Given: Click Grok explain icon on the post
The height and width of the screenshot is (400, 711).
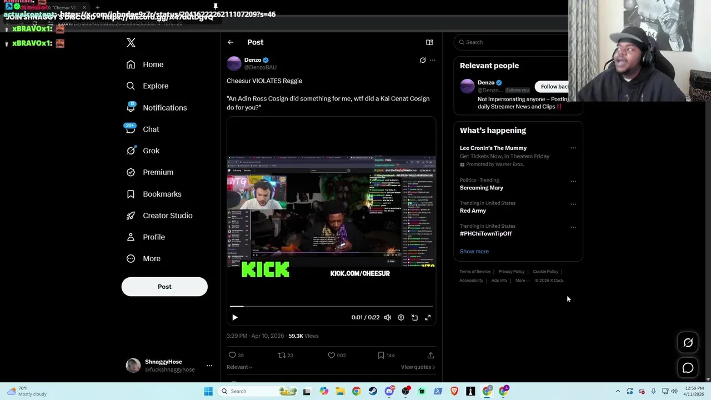Looking at the screenshot, I should 423,60.
